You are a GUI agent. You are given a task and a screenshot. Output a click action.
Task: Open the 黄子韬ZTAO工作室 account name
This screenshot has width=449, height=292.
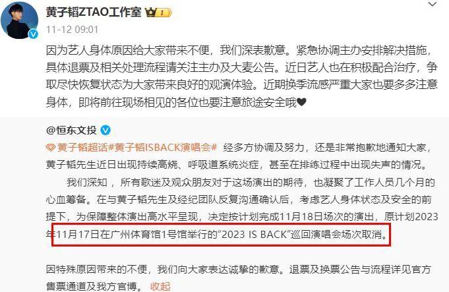pos(94,12)
